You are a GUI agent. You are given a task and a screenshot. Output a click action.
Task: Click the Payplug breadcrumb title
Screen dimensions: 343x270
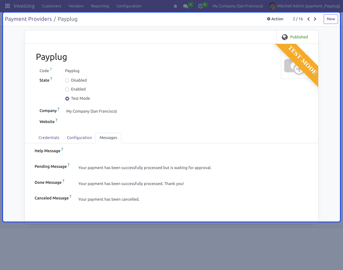pyautogui.click(x=68, y=19)
